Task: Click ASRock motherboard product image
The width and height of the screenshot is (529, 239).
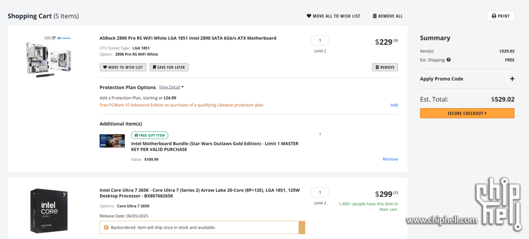Action: [x=49, y=56]
